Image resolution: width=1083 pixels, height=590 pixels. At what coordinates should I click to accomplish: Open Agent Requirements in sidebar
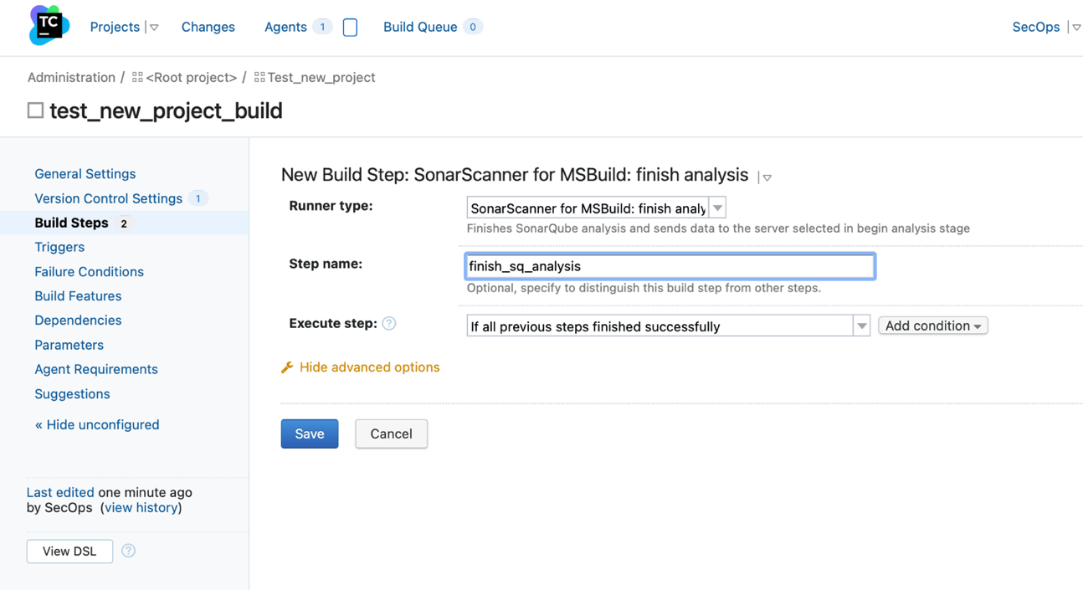tap(95, 369)
